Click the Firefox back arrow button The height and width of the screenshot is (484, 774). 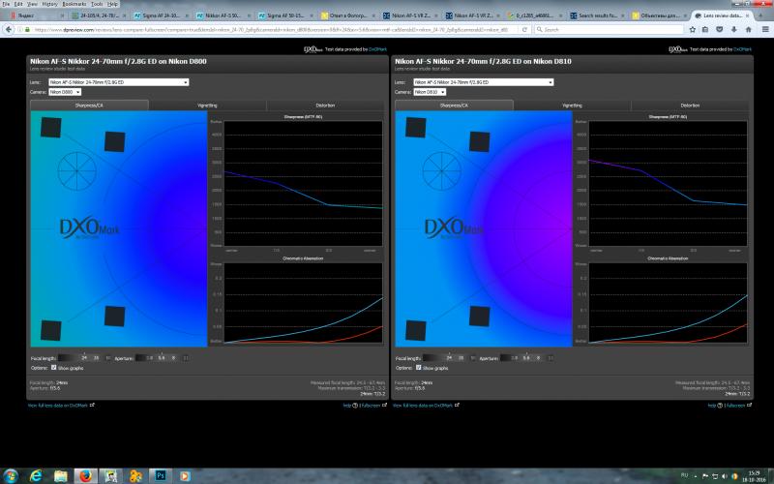coord(9,30)
